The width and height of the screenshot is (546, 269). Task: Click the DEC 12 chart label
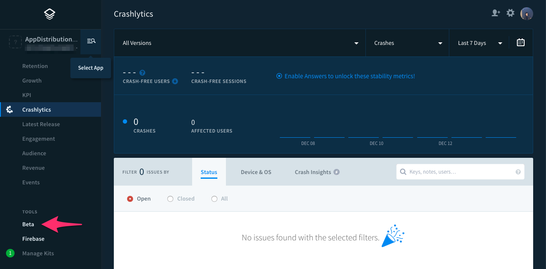(445, 143)
